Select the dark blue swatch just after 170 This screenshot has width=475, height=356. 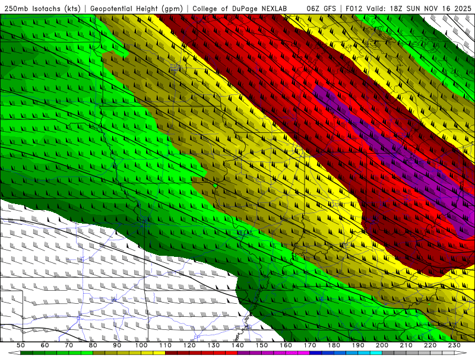316,353
